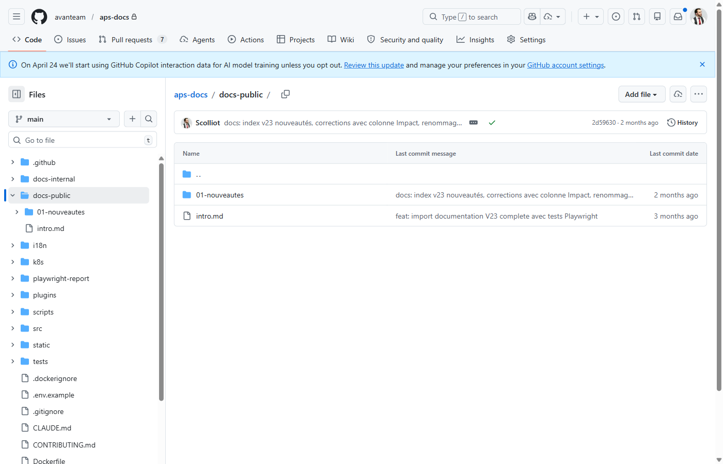Image resolution: width=723 pixels, height=464 pixels.
Task: View the full commit message via the ellipsis icon
Action: click(x=474, y=123)
